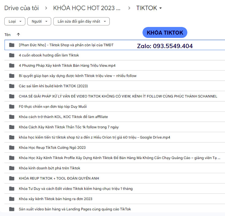This screenshot has height=216, width=225.
Task: Click folder icon for 'Khóa Học Reup TikTok Cường Ngô 2023'
Action: pyautogui.click(x=12, y=148)
